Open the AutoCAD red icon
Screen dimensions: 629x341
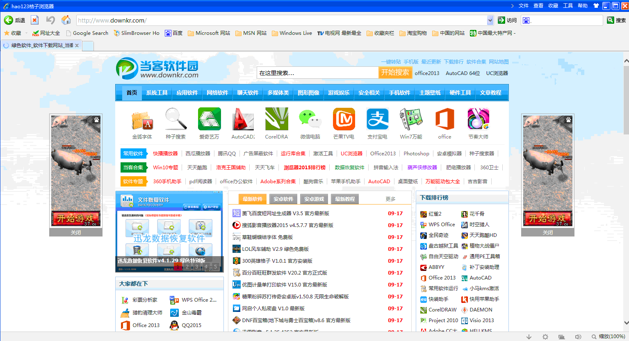(243, 119)
